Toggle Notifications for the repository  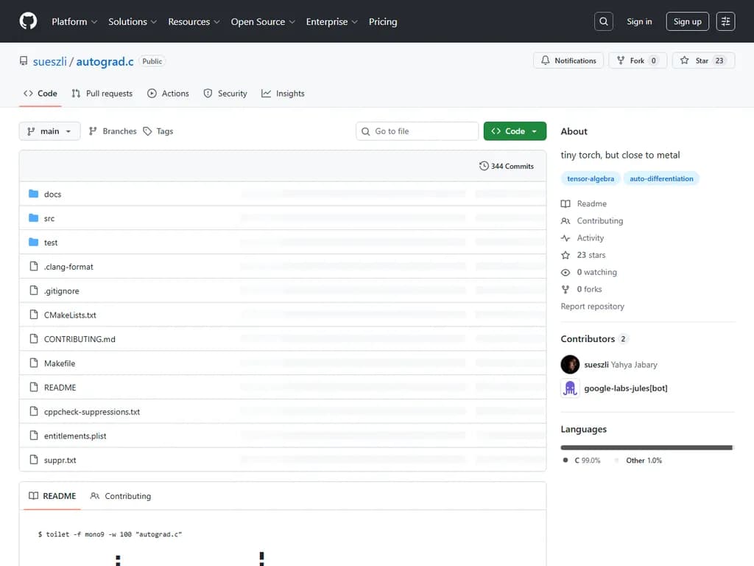point(568,61)
